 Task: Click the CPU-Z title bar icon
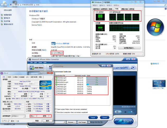pyautogui.click(x=2, y=73)
